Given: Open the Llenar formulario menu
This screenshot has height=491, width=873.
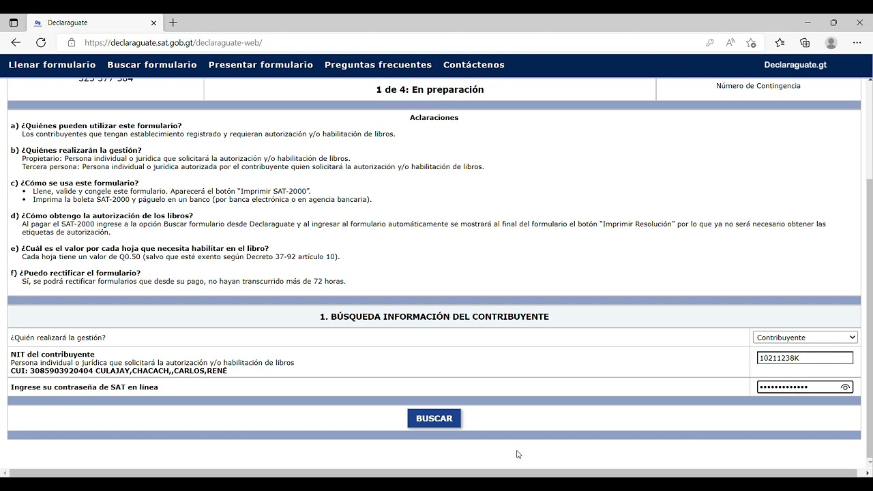Looking at the screenshot, I should (52, 65).
